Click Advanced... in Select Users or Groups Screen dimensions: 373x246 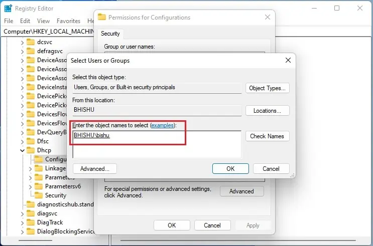click(x=95, y=168)
